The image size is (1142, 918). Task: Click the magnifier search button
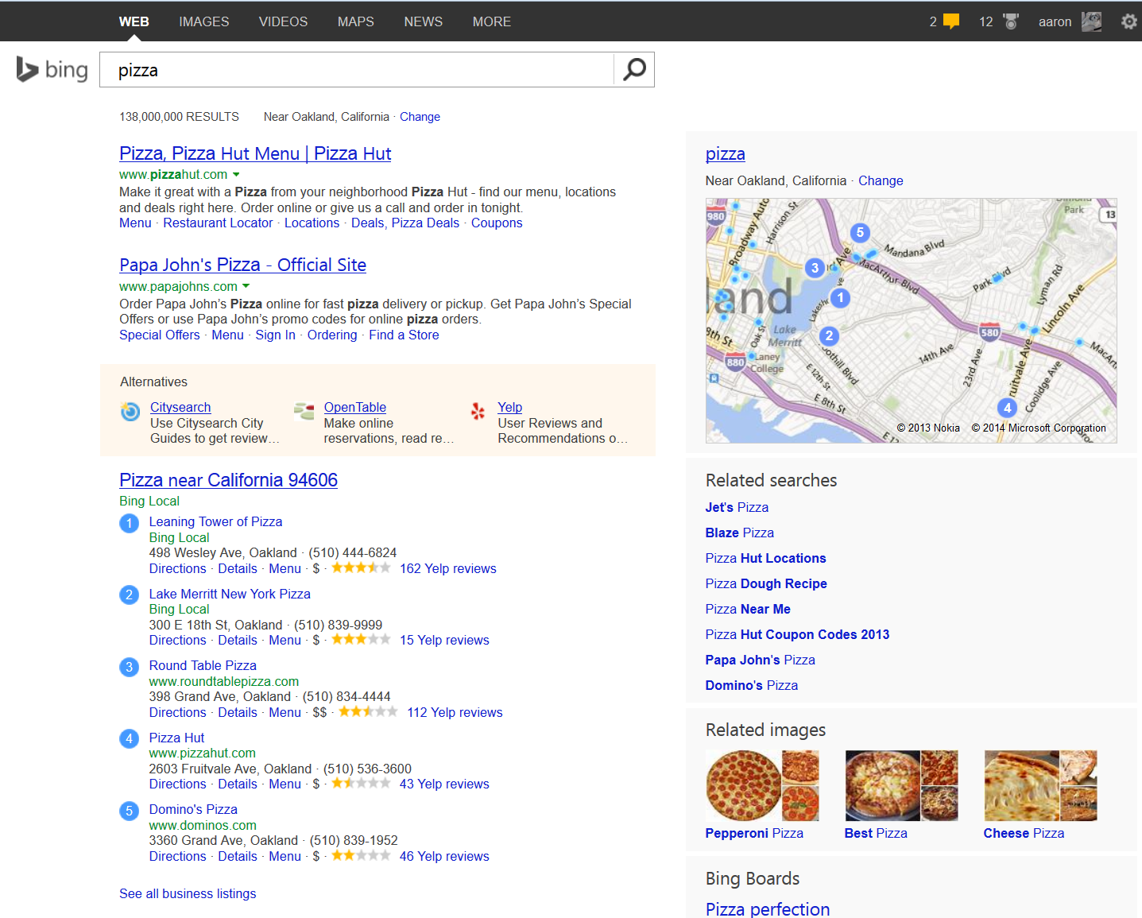tap(634, 70)
